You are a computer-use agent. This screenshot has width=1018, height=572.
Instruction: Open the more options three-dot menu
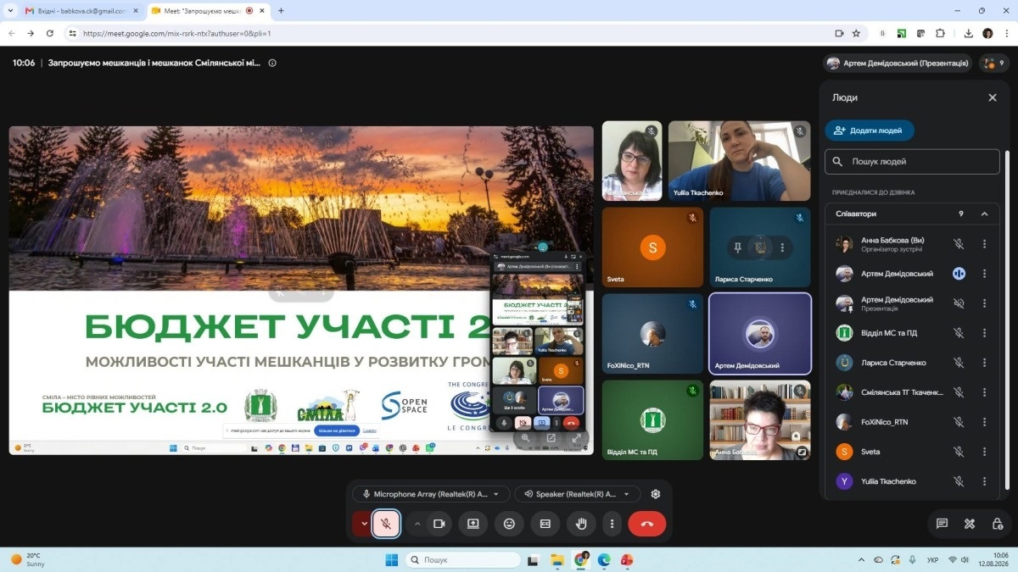tap(612, 524)
